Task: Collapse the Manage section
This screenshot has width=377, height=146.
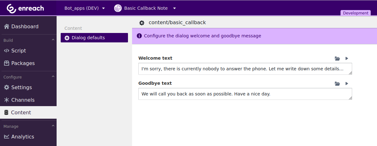Action: (x=53, y=126)
